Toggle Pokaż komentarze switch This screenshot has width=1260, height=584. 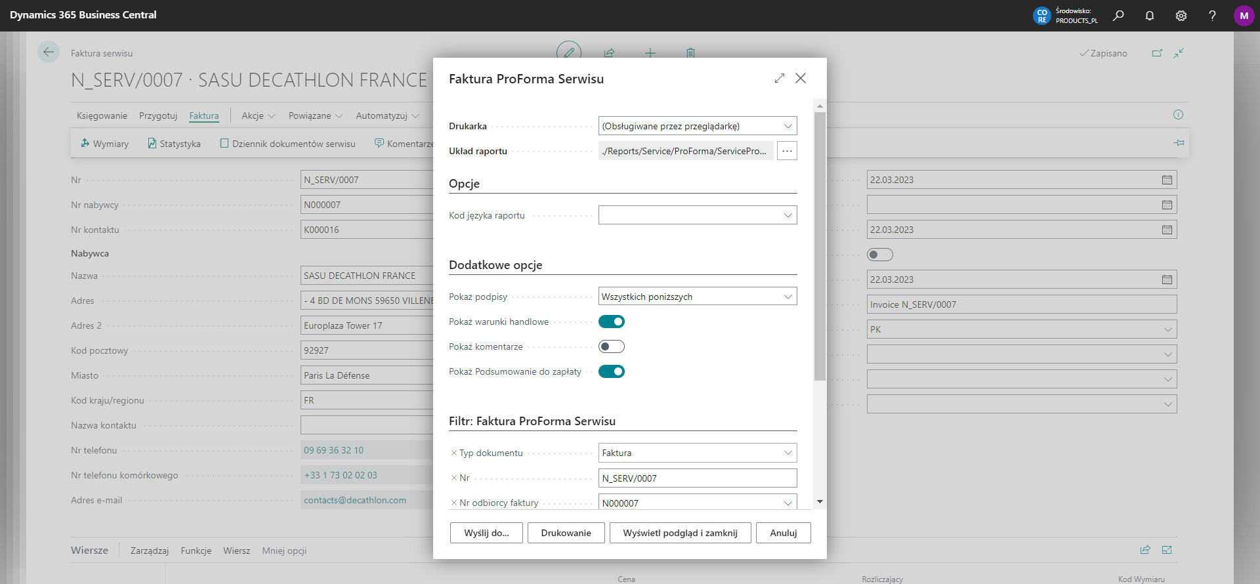(x=612, y=346)
